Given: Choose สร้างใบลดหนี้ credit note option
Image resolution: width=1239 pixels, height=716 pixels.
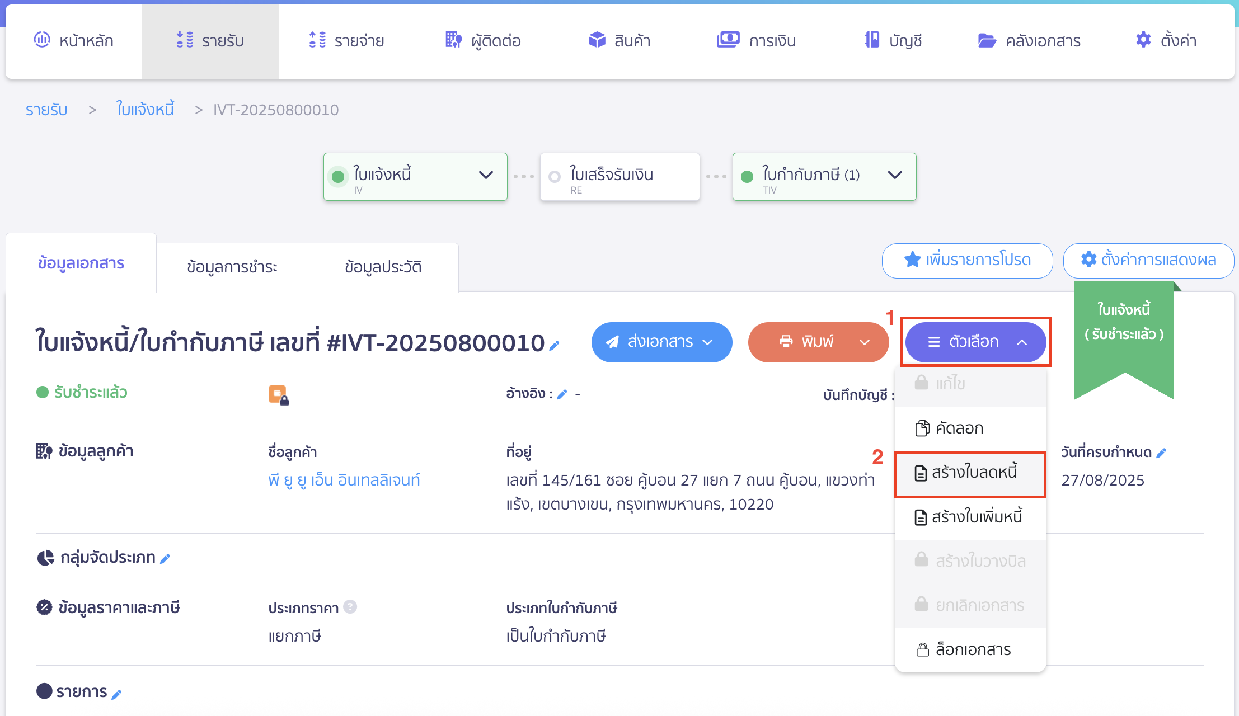Looking at the screenshot, I should tap(970, 473).
